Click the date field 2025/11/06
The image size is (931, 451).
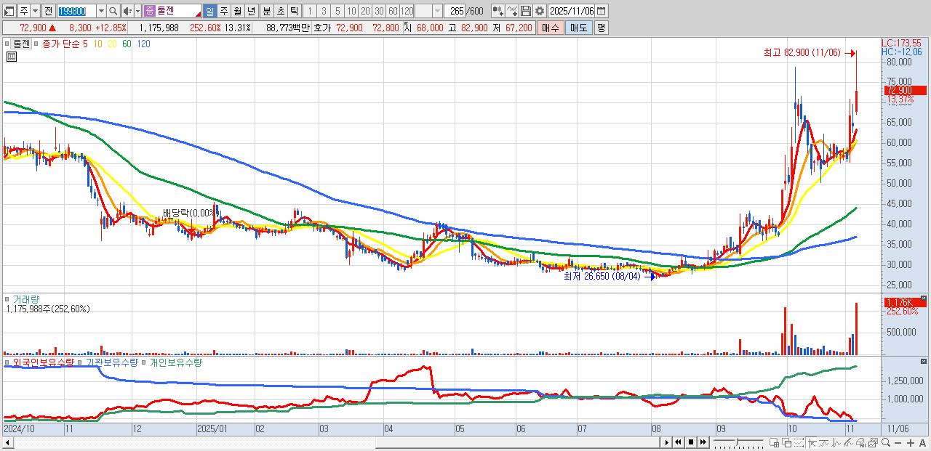pos(571,12)
